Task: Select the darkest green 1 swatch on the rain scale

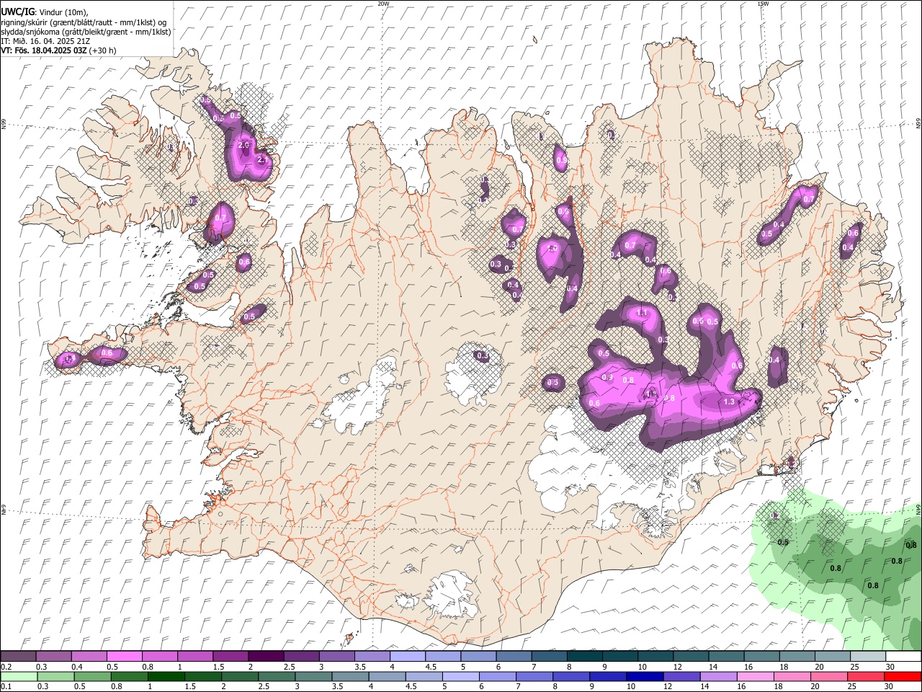Action: tap(166, 676)
